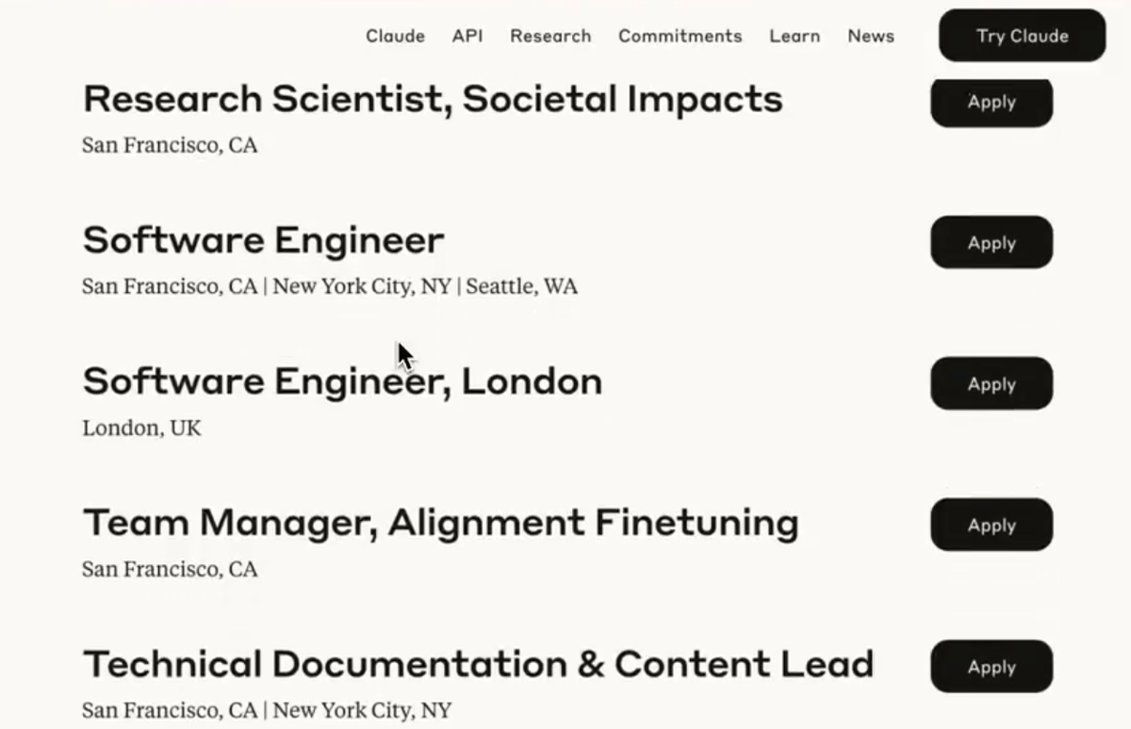Click the London, UK location text
This screenshot has height=729, width=1131.
pyautogui.click(x=141, y=428)
